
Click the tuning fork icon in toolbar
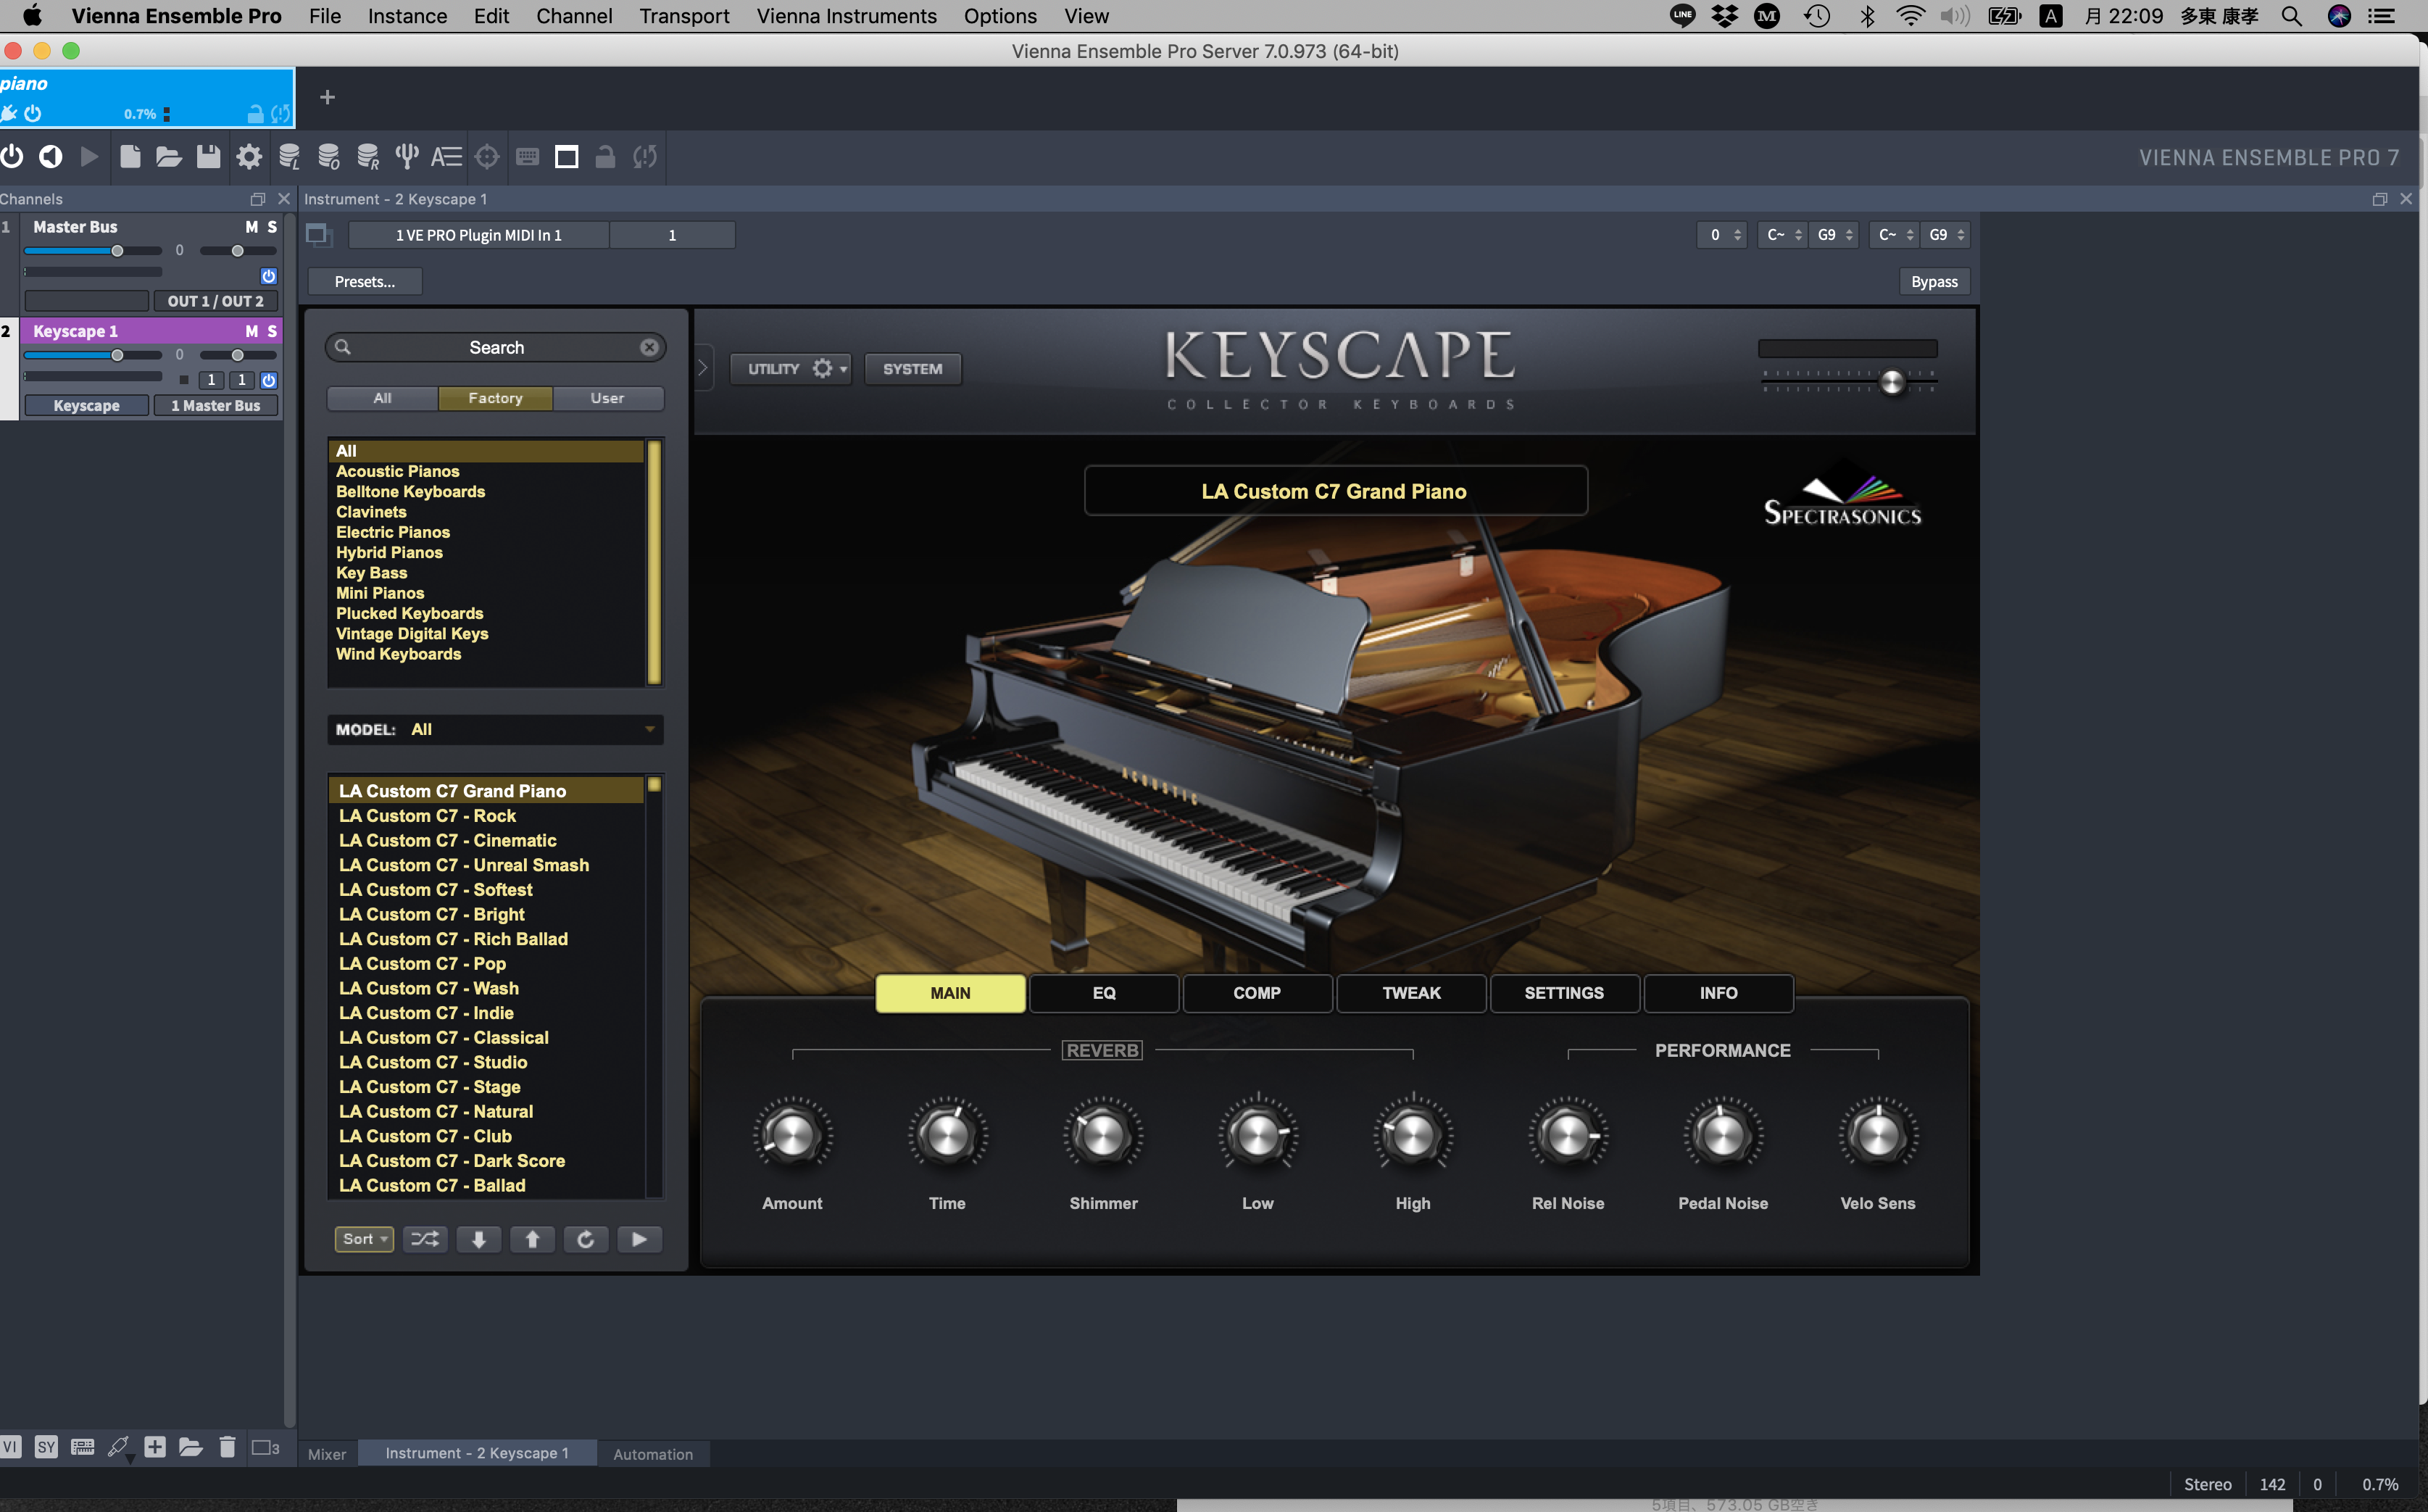coord(406,156)
